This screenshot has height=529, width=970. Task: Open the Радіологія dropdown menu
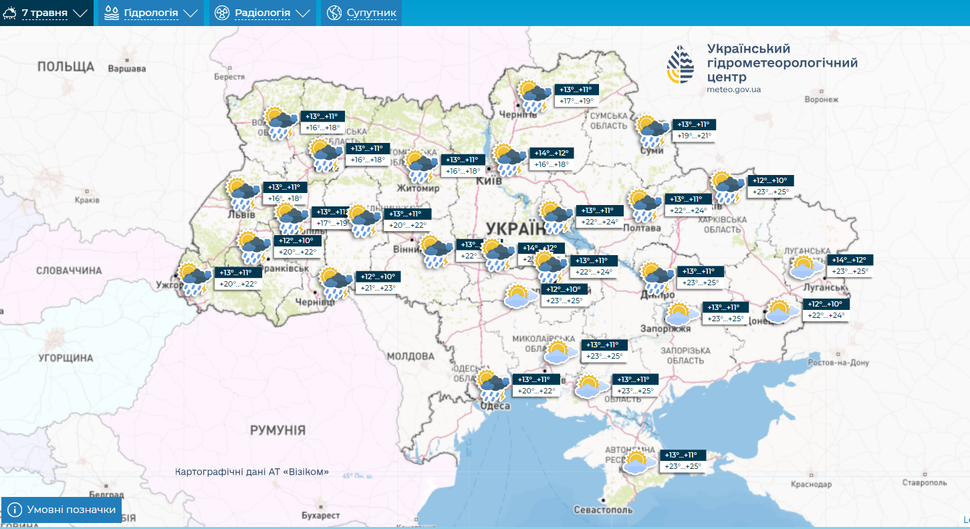pos(263,13)
